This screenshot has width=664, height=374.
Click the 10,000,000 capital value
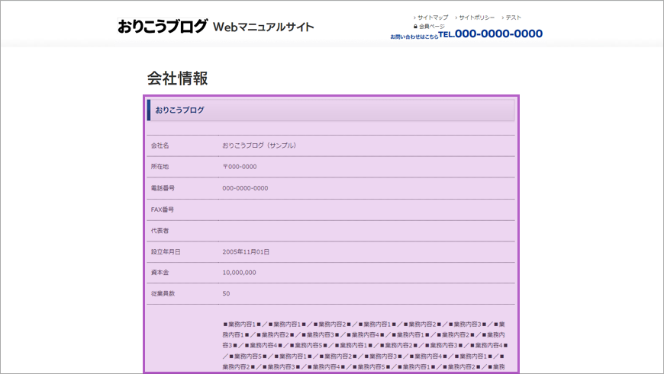239,273
